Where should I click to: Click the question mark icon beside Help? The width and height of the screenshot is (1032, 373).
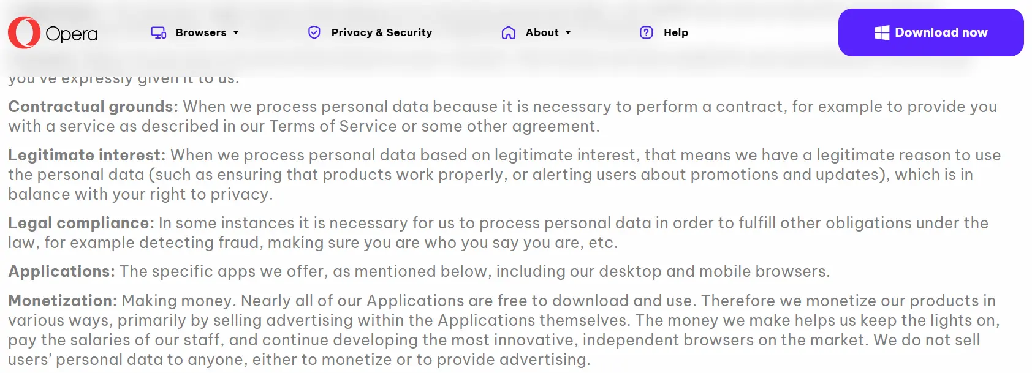tap(646, 32)
